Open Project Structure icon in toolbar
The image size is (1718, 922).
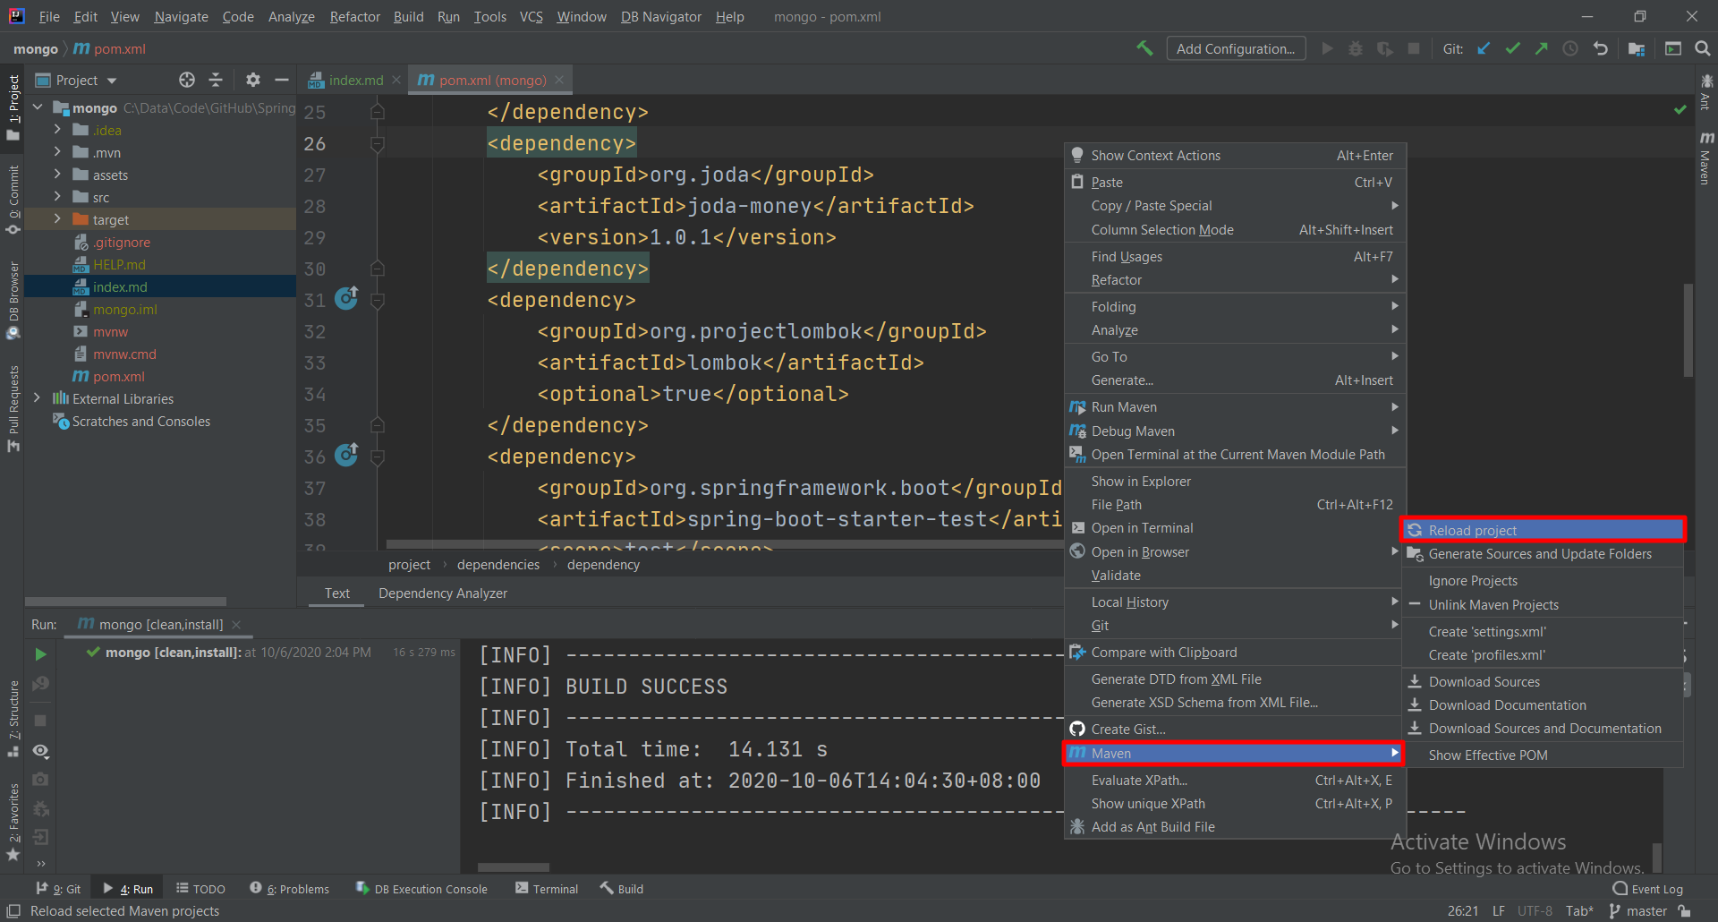pos(1637,48)
